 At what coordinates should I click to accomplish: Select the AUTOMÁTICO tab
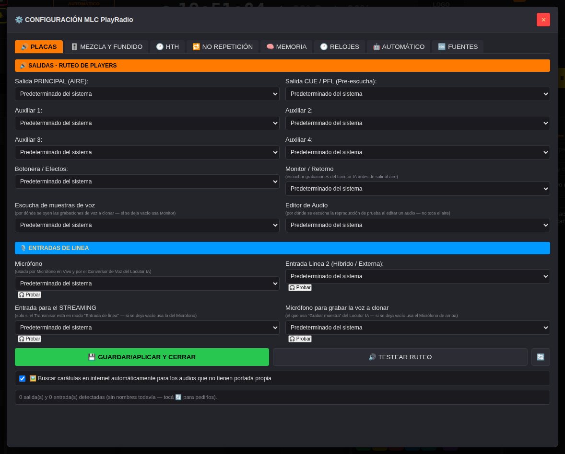coord(399,47)
